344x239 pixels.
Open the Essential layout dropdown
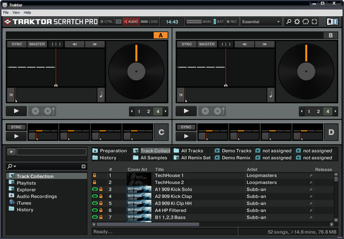tap(261, 22)
